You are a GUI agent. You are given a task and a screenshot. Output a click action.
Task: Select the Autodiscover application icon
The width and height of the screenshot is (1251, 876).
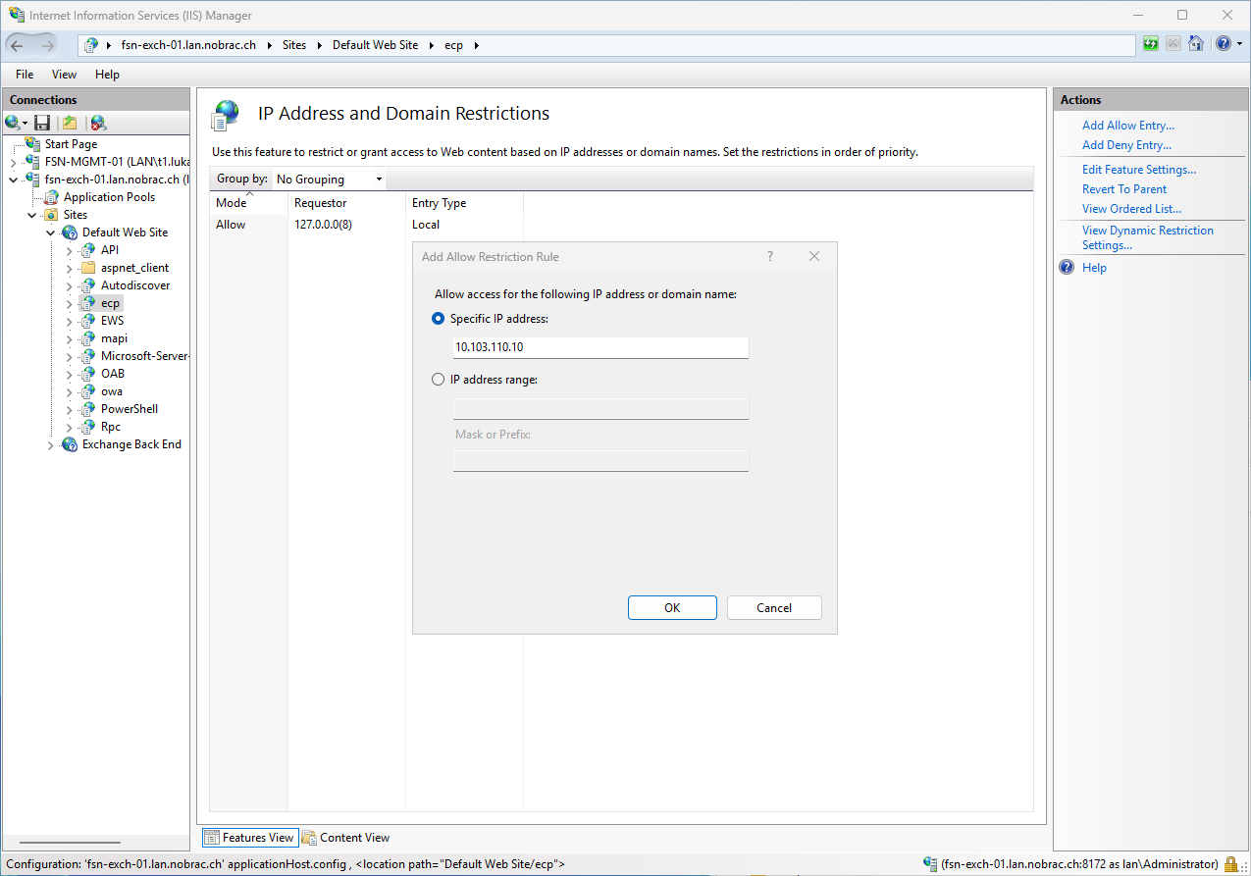pyautogui.click(x=89, y=285)
